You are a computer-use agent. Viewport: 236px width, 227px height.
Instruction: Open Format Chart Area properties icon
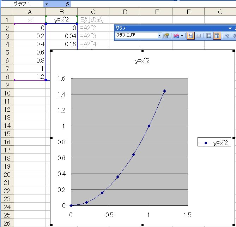click(x=166, y=36)
